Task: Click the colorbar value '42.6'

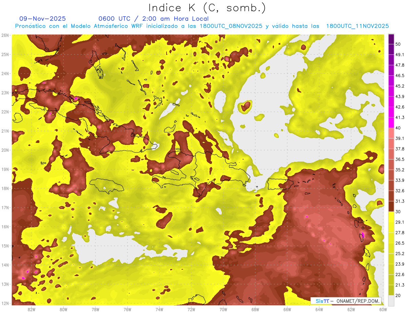Action: (400, 107)
